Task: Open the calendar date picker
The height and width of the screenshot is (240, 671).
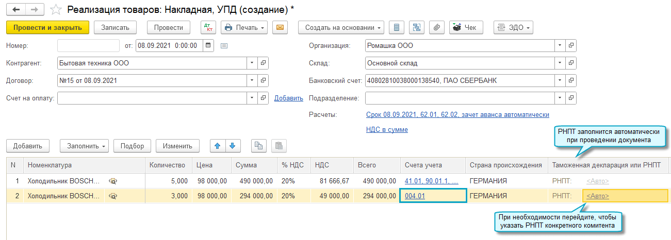Action: (x=208, y=45)
